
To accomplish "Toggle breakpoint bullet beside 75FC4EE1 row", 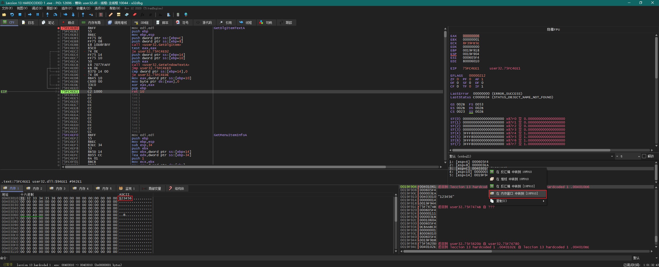I will tap(59, 92).
